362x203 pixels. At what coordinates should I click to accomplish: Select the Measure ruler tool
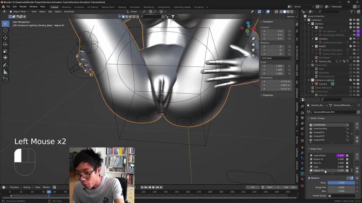click(5, 72)
